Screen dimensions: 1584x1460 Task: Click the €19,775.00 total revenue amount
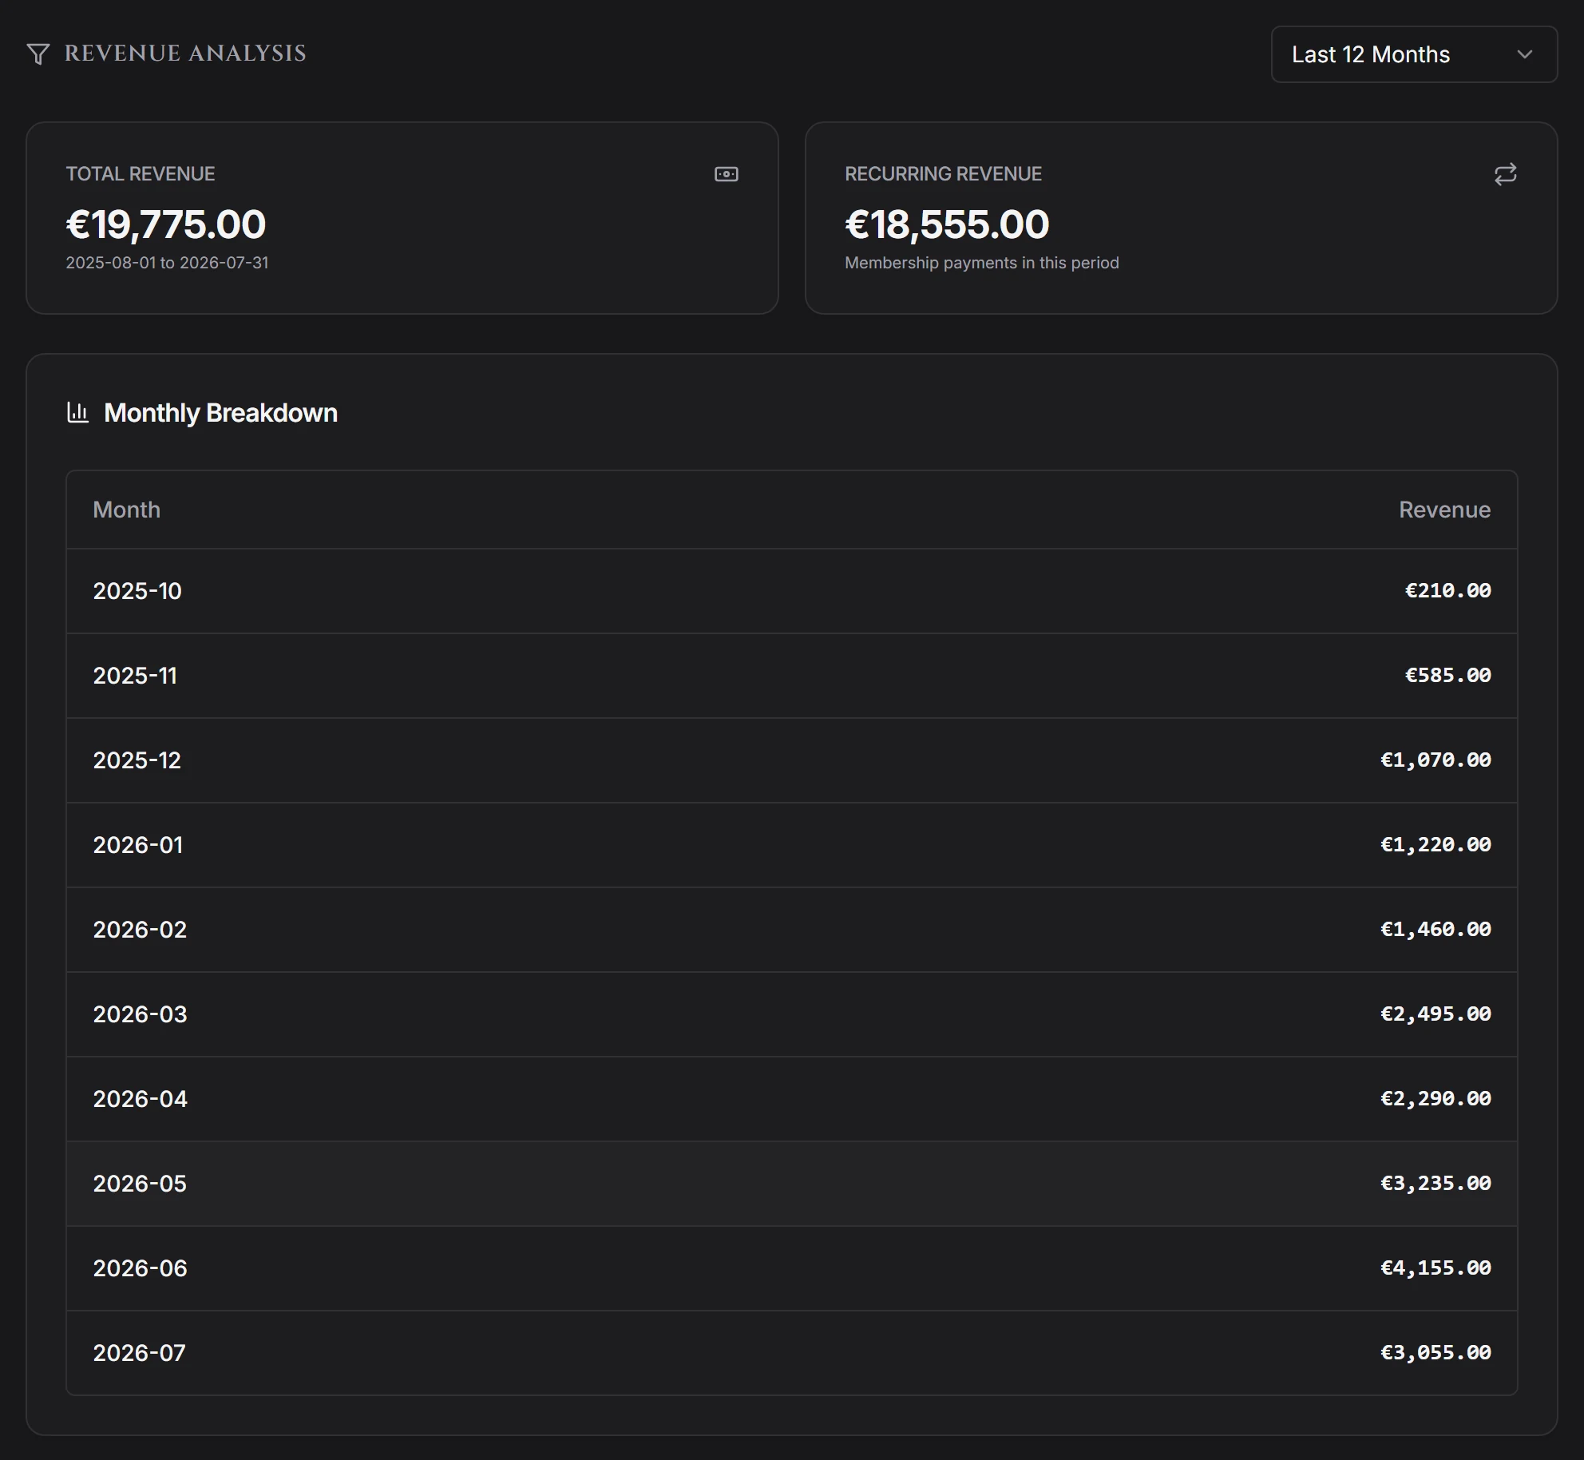coord(165,224)
